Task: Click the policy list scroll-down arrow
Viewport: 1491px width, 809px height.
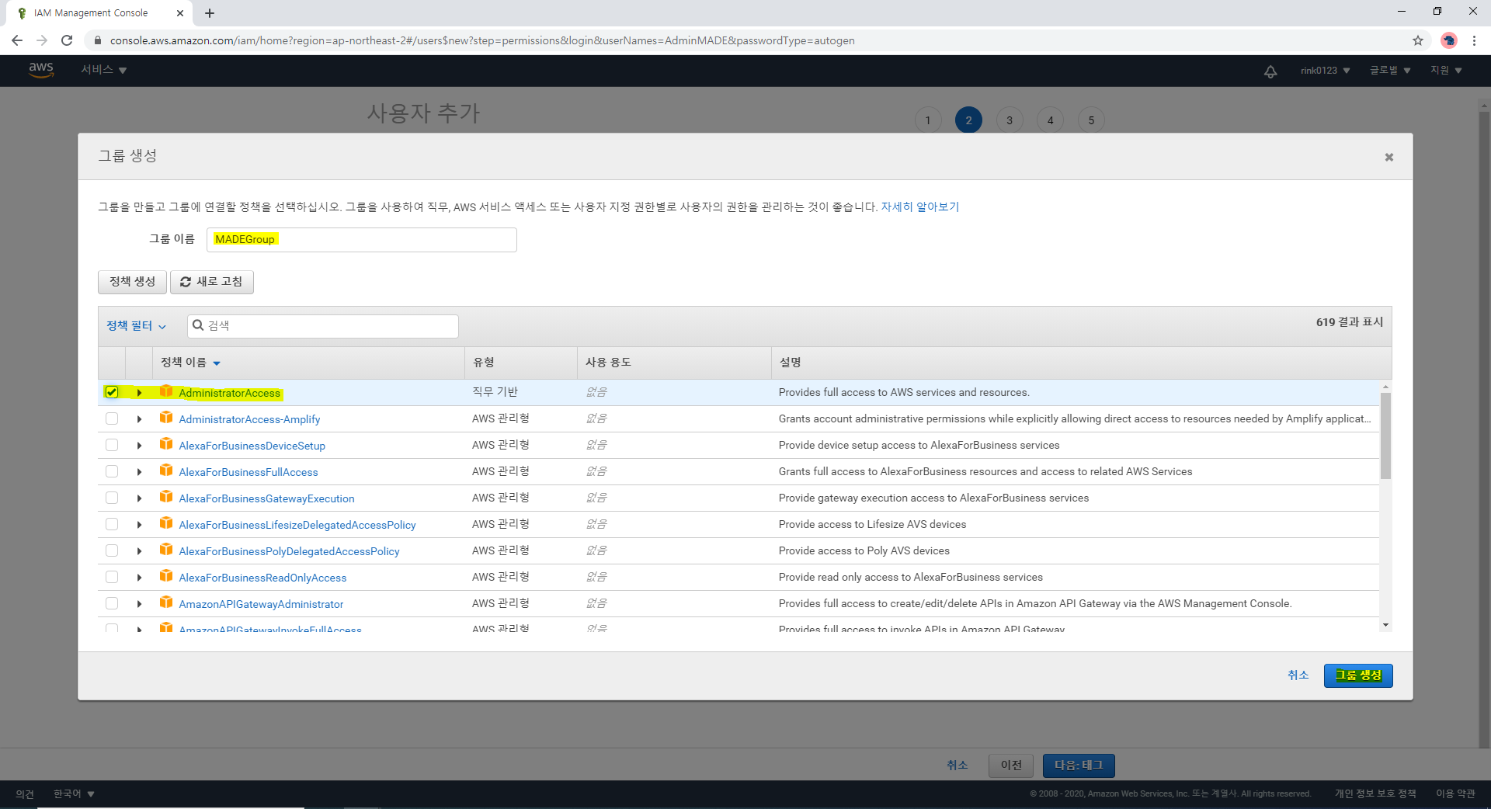Action: click(1385, 625)
